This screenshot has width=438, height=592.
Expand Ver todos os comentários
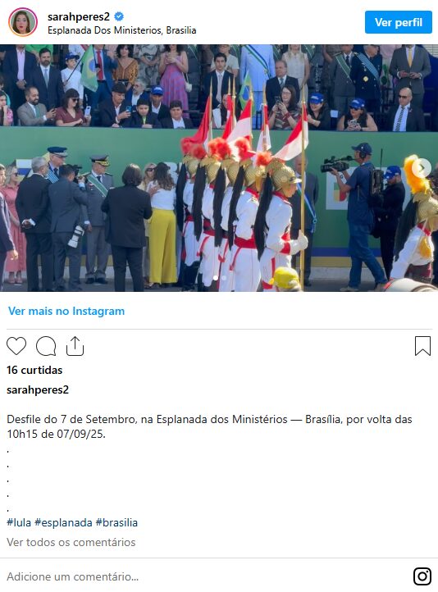[71, 542]
